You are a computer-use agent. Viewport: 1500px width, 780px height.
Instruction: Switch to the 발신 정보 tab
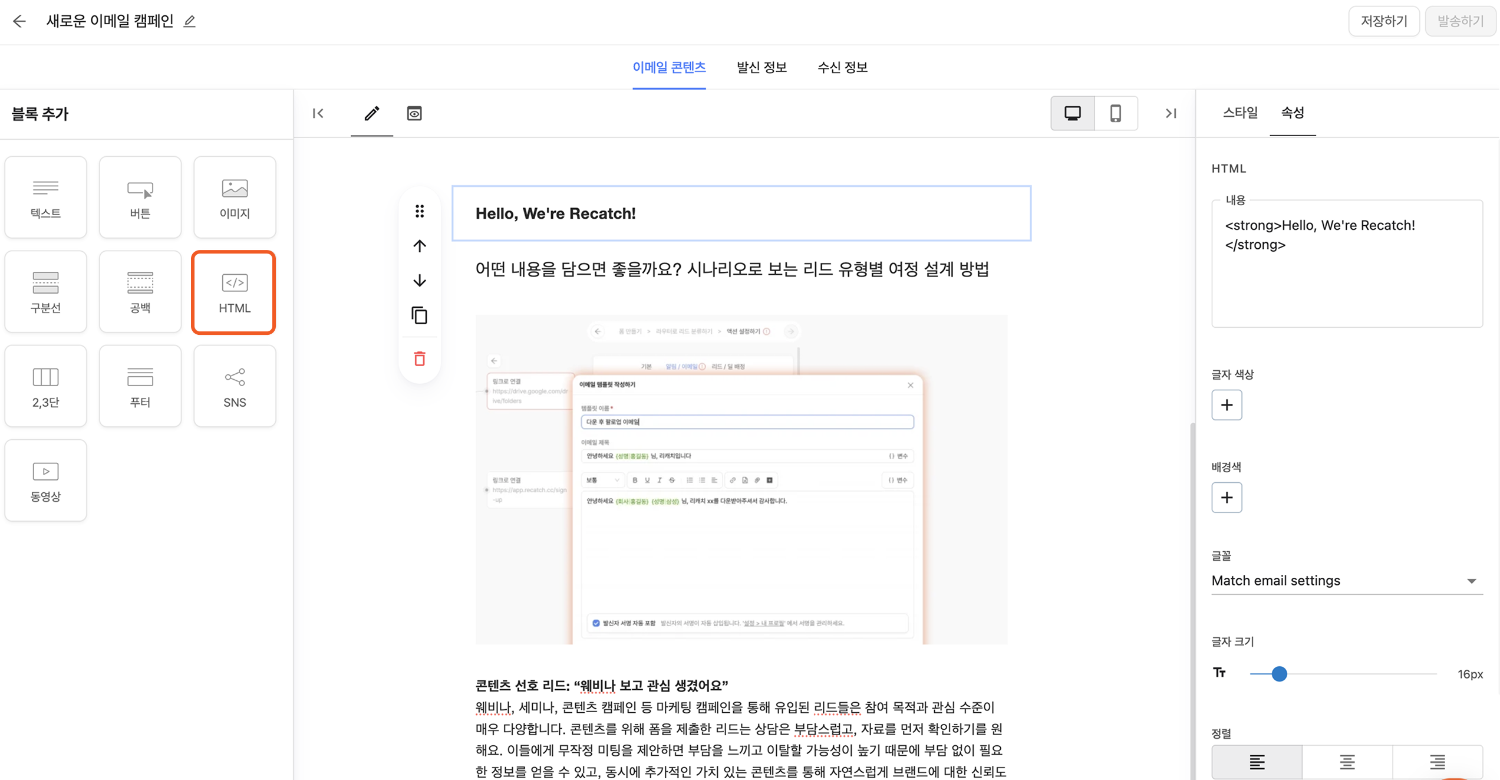[761, 67]
